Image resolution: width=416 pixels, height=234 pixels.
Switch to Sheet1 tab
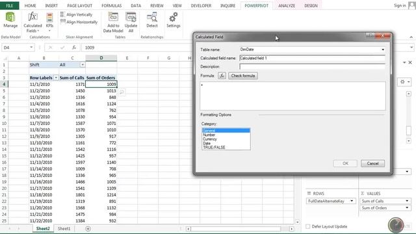pos(64,228)
